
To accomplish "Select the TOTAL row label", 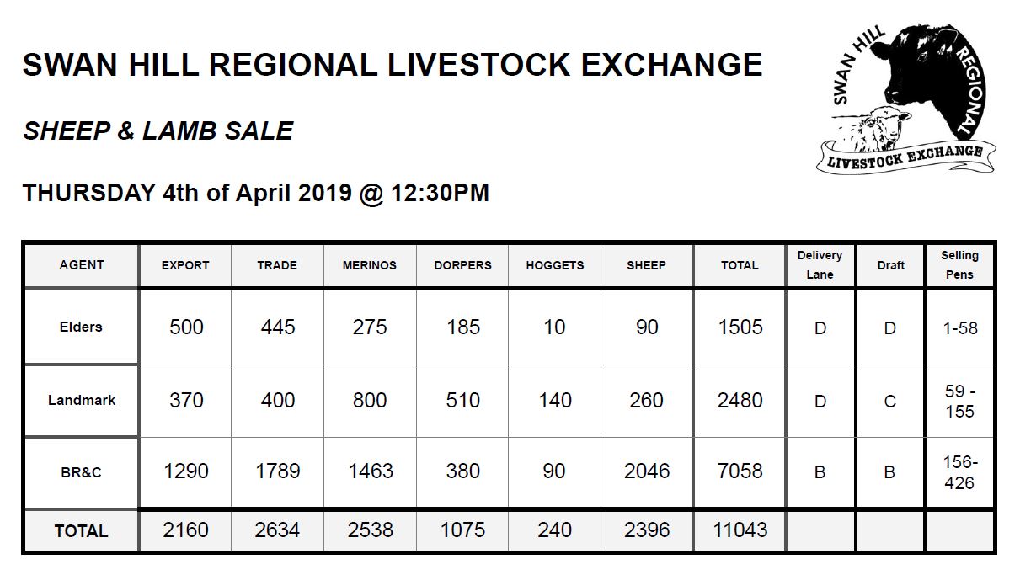I will (x=82, y=531).
